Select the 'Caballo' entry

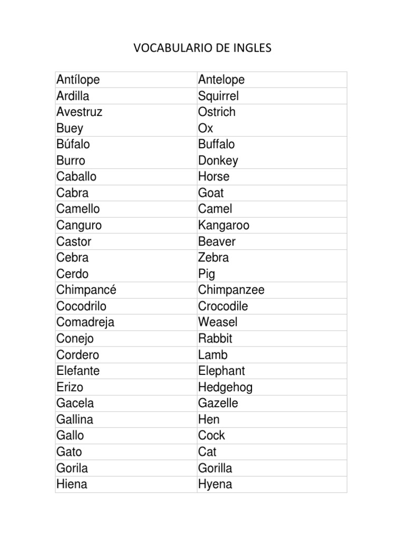pyautogui.click(x=76, y=177)
